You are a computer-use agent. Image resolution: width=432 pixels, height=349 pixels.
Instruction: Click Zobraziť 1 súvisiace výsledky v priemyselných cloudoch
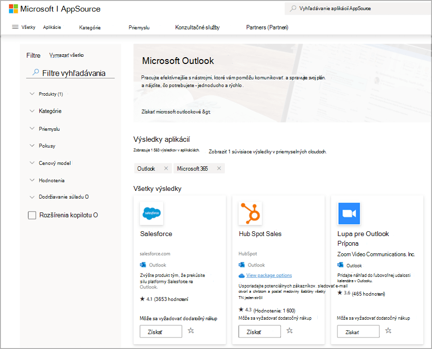(267, 151)
